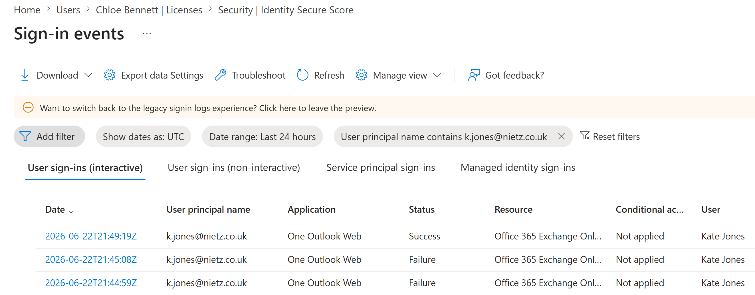This screenshot has height=295, width=755.
Task: Select User sign-ins (interactive) tab
Action: click(85, 167)
